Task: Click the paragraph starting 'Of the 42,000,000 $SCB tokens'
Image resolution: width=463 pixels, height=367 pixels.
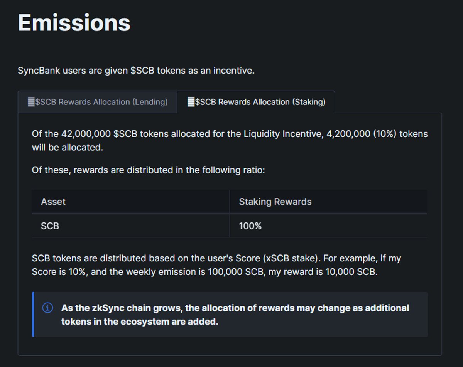Action: point(230,141)
